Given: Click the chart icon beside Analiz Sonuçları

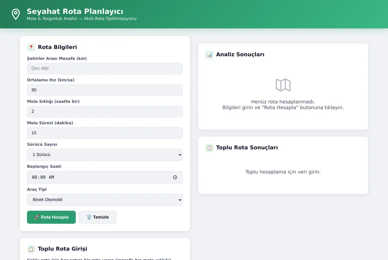Looking at the screenshot, I should pyautogui.click(x=209, y=55).
